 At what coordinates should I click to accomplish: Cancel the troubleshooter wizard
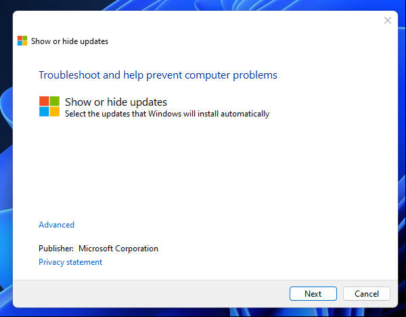click(367, 294)
